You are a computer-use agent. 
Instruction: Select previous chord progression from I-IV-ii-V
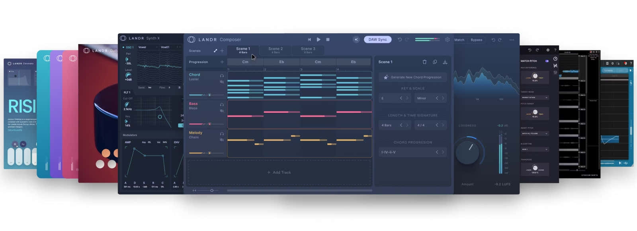[x=437, y=152]
